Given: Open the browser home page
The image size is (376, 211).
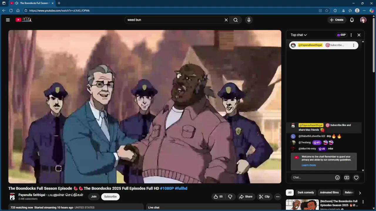Looking at the screenshot, I should 18,11.
